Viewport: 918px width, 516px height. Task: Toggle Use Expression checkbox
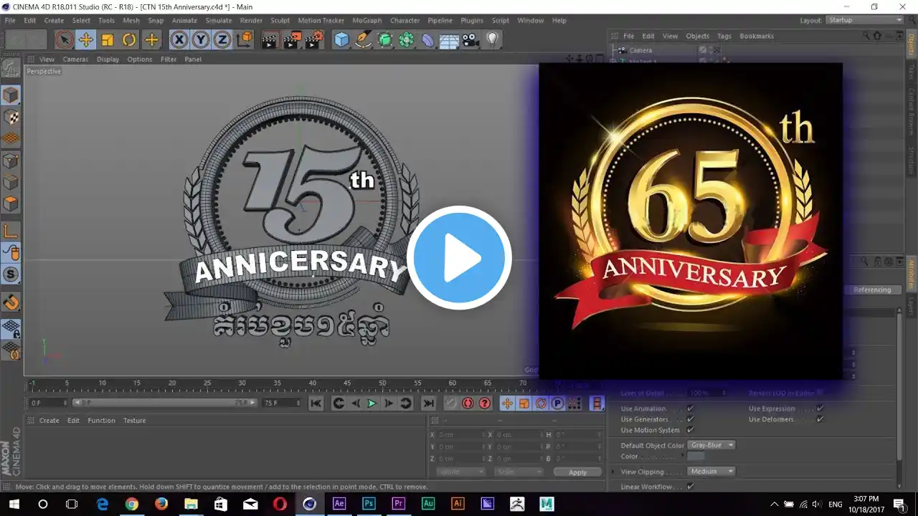820,408
